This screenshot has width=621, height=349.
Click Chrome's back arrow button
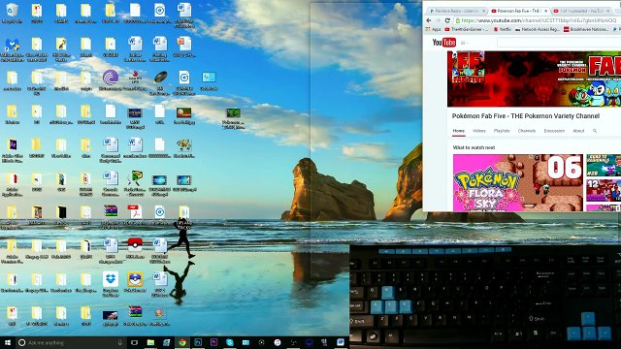tap(429, 20)
